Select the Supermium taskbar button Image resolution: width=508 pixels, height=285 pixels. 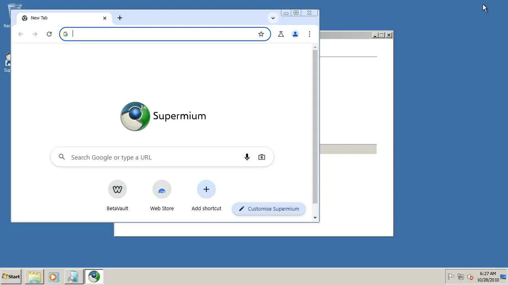click(94, 277)
